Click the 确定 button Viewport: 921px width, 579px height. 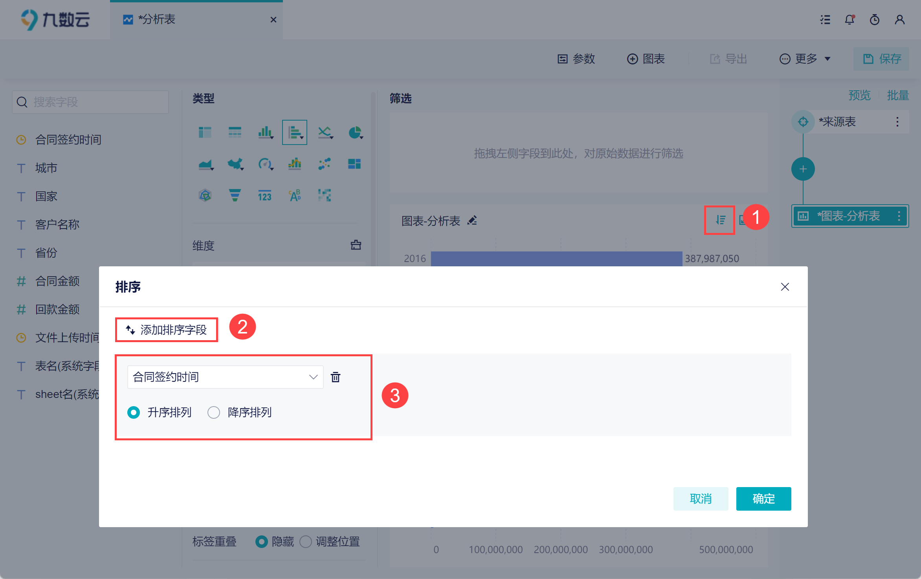(763, 498)
